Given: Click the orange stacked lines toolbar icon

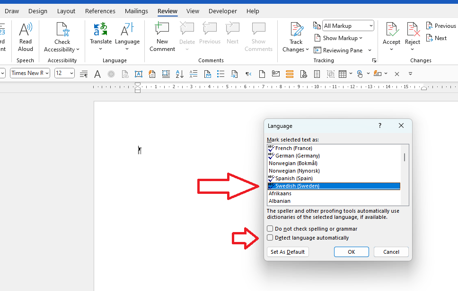Looking at the screenshot, I should (x=290, y=74).
